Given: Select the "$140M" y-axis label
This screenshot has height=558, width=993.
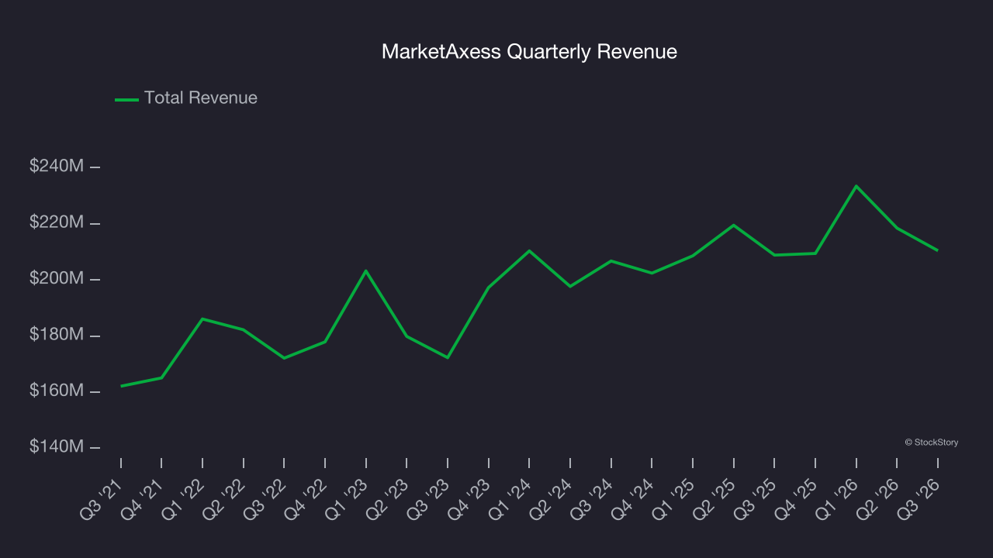Looking at the screenshot, I should click(x=57, y=448).
